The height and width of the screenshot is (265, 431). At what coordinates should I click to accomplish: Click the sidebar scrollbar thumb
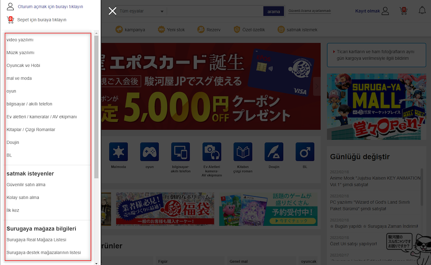96,107
